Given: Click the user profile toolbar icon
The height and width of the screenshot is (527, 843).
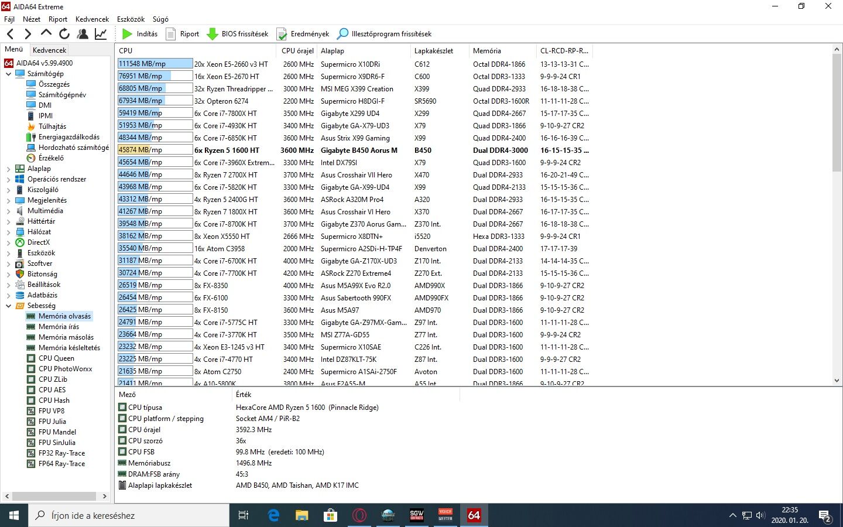Looking at the screenshot, I should tap(83, 34).
